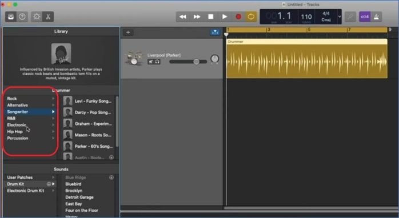Start playback with Play button
399x218 pixels.
(x=225, y=17)
